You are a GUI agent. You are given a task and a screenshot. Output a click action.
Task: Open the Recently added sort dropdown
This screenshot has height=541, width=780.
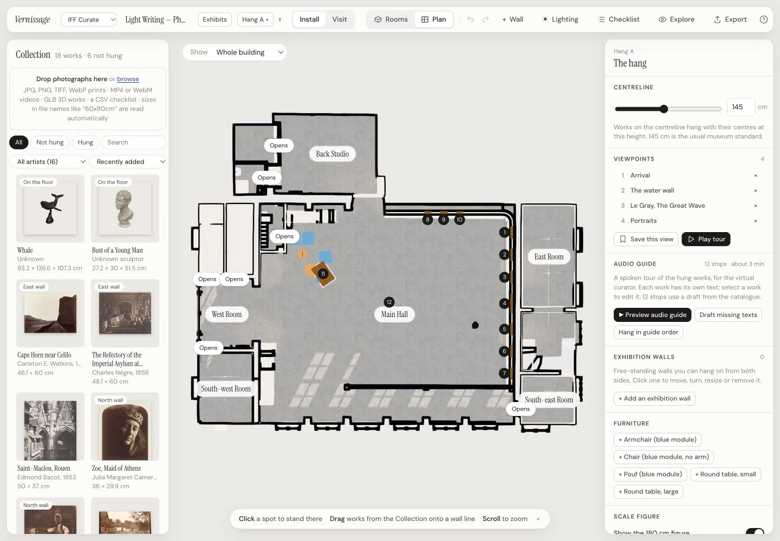coord(128,162)
